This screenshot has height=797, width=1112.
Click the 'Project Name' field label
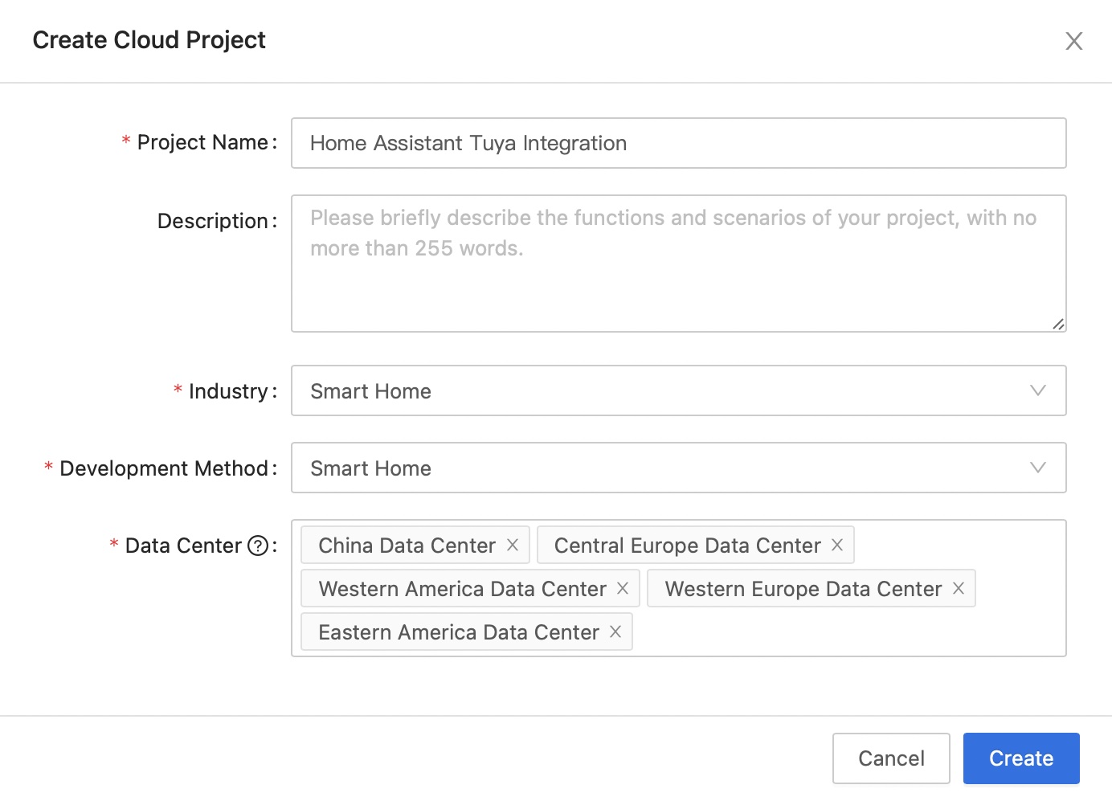pyautogui.click(x=202, y=142)
